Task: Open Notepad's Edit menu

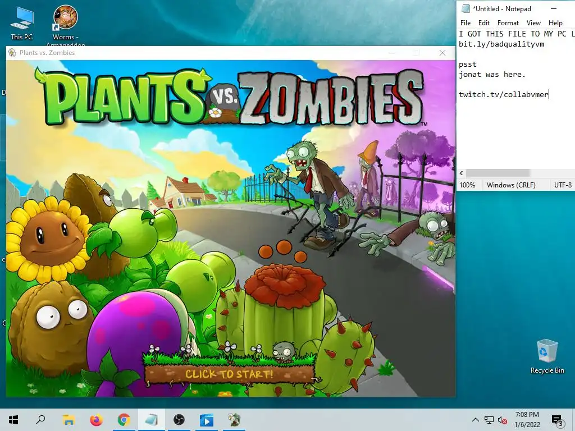Action: [x=483, y=22]
